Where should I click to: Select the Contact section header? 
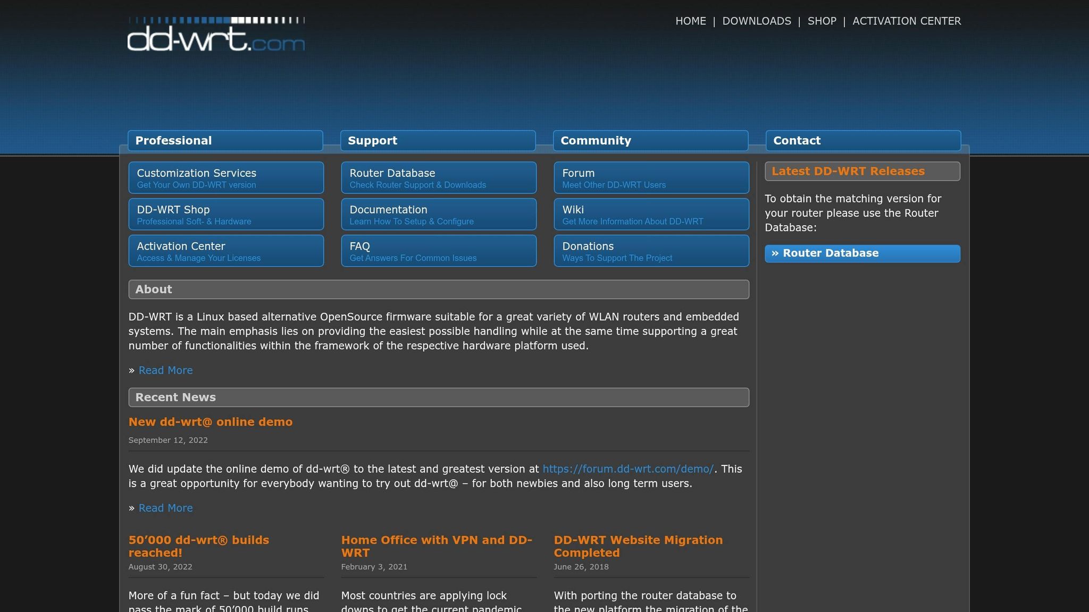pyautogui.click(x=864, y=141)
